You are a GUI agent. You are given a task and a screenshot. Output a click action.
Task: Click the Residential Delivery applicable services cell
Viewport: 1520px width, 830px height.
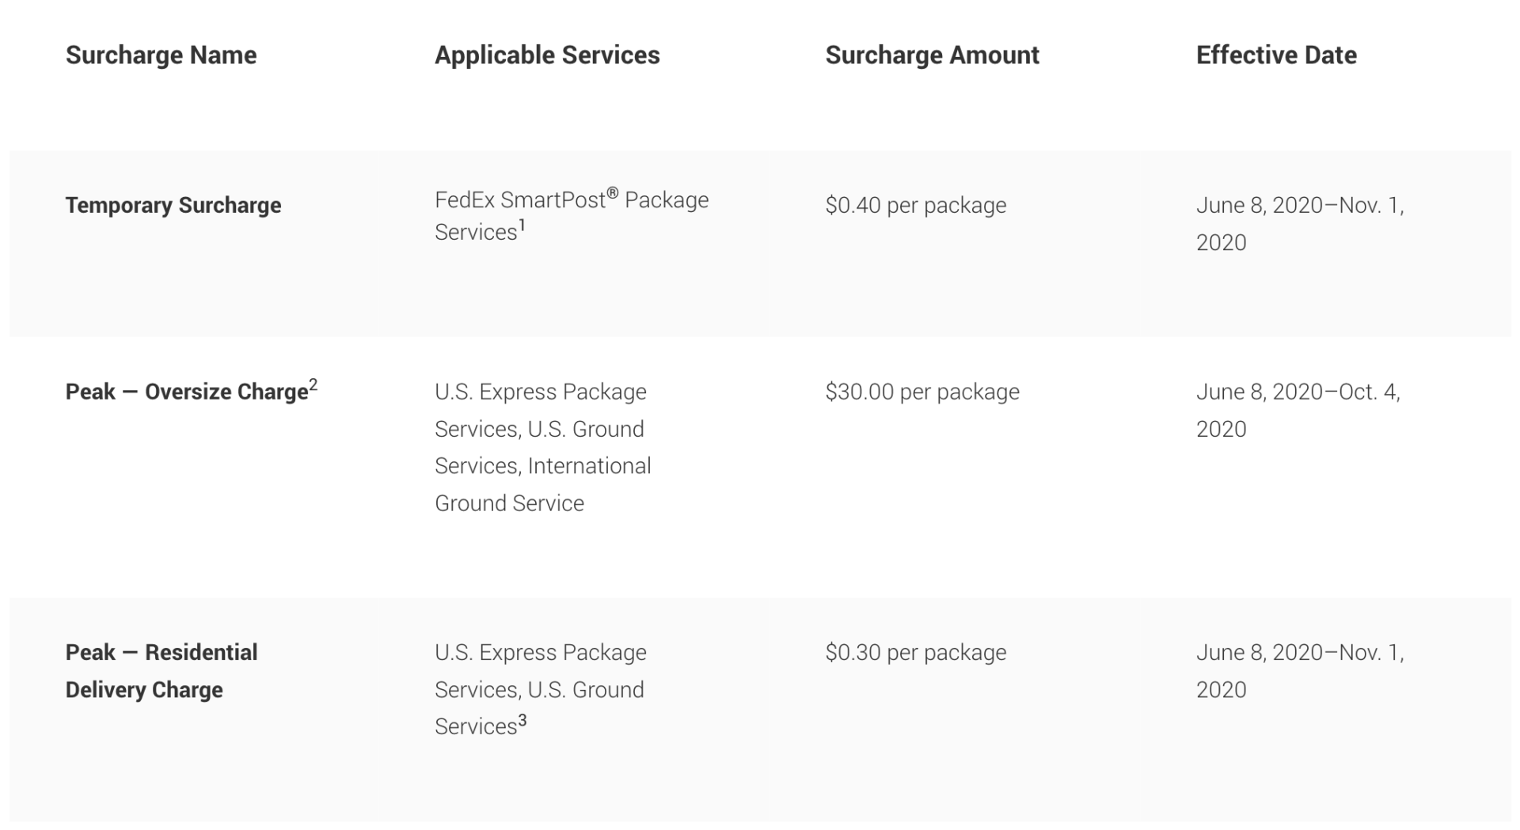click(540, 689)
